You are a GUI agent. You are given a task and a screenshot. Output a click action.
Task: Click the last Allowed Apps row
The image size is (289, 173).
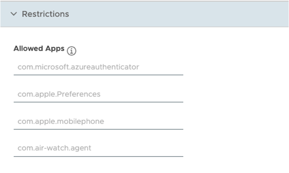click(98, 148)
